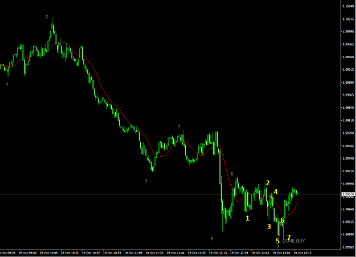Click the 1.09915 price scale label
This screenshot has width=356, height=257.
coord(349,70)
